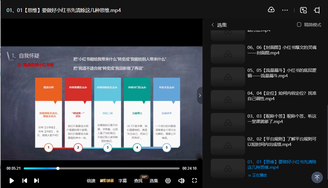This screenshot has width=328, height=188.
Task: Click the video progress bar
Action: coord(114,169)
